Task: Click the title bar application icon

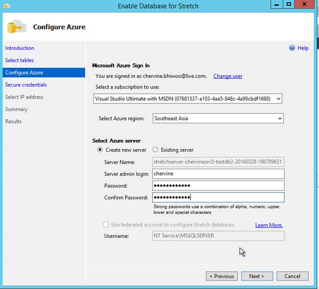Action: click(x=7, y=6)
